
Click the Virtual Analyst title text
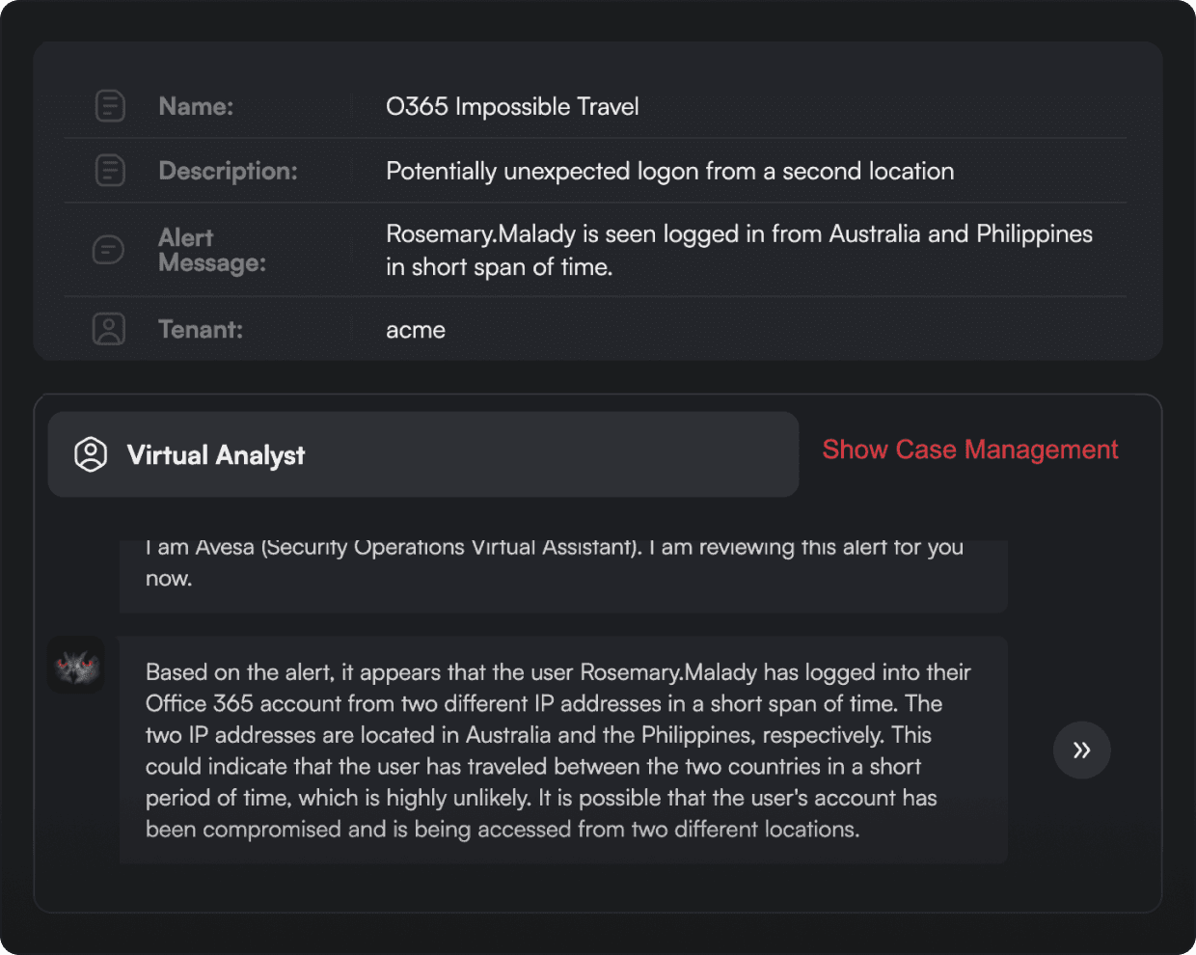tap(216, 455)
